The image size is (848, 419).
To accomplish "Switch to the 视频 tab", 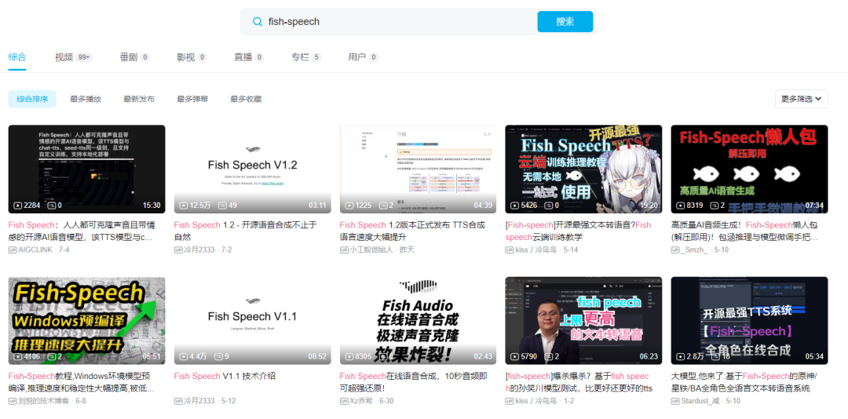I will point(74,57).
